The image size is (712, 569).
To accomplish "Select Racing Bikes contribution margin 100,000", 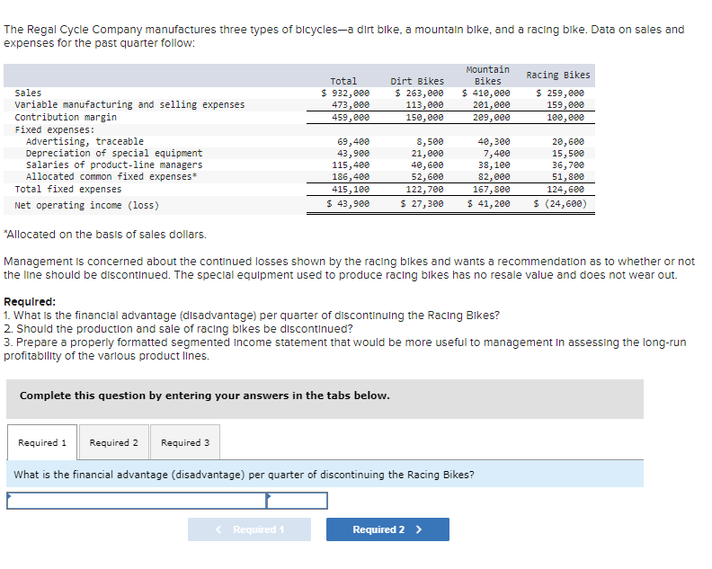I will pos(565,118).
